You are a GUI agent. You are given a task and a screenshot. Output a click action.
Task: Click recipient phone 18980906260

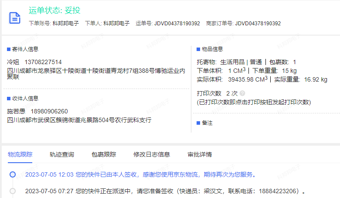tap(49, 111)
